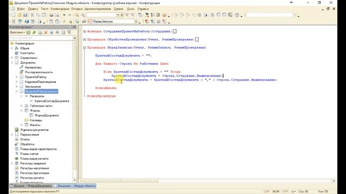Delete item with red X in Configuration panel

45,32
